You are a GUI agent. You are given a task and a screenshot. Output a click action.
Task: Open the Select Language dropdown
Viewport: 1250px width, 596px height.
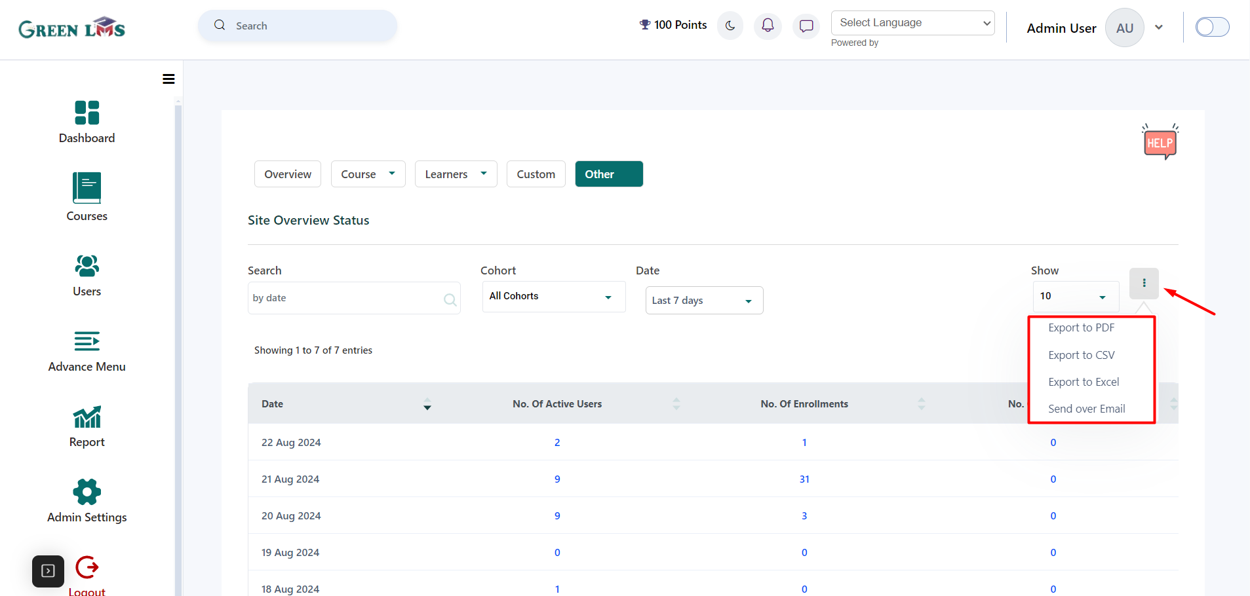[x=912, y=23]
